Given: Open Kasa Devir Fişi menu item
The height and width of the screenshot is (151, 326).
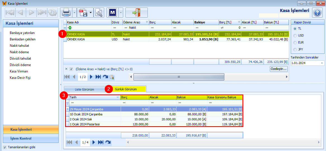Looking at the screenshot, I should (20, 78).
